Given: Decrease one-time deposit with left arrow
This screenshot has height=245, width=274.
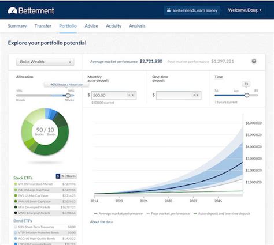Looking at the screenshot, I should pos(194,95).
